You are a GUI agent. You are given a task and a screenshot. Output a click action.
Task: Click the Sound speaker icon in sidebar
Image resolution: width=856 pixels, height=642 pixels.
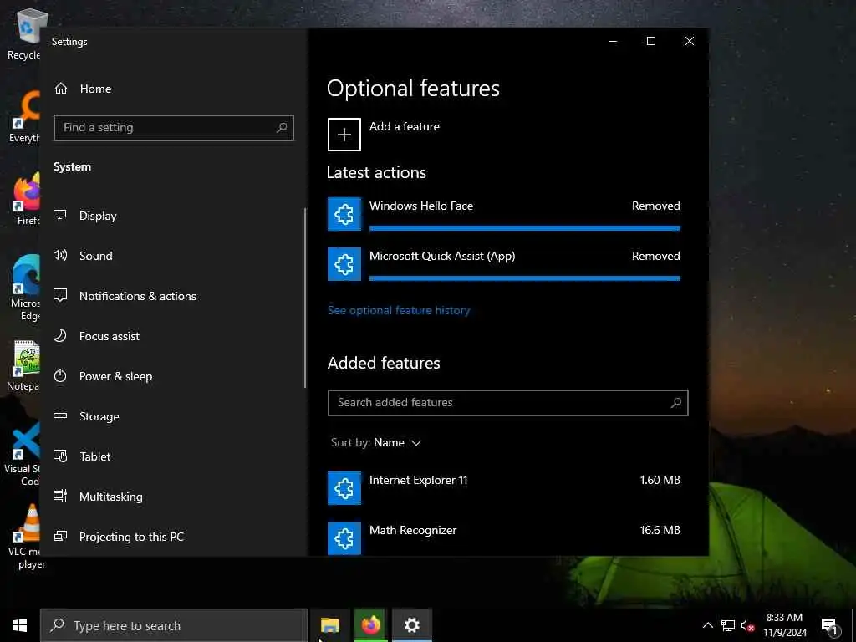[60, 255]
